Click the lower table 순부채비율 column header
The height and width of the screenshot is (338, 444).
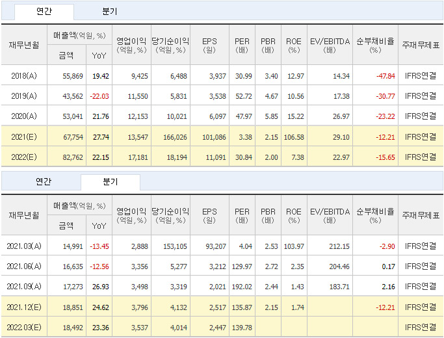click(375, 216)
